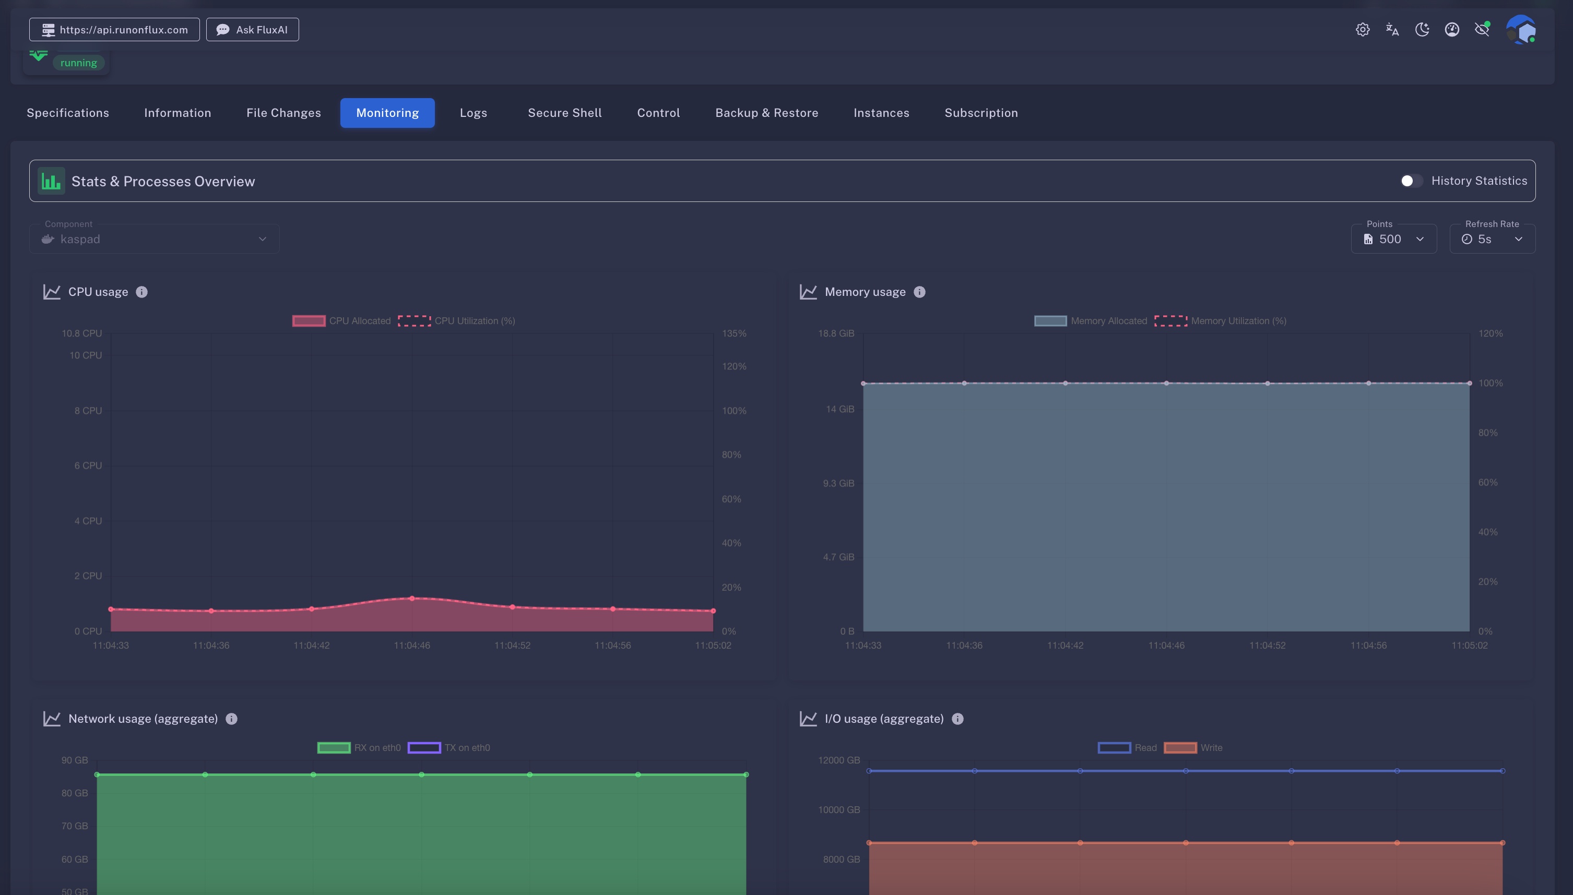The image size is (1573, 895).
Task: Open the Component kaspad dropdown
Action: point(153,239)
